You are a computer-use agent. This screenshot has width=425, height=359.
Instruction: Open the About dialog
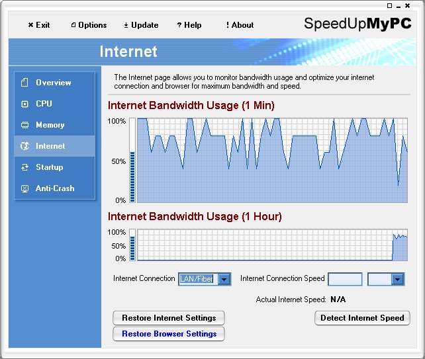click(x=240, y=25)
